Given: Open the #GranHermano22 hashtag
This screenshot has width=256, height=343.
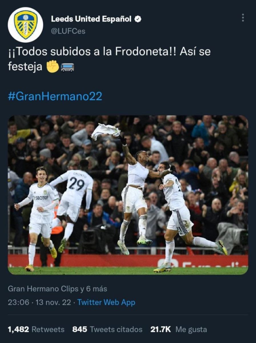Looking at the screenshot, I should tap(55, 96).
